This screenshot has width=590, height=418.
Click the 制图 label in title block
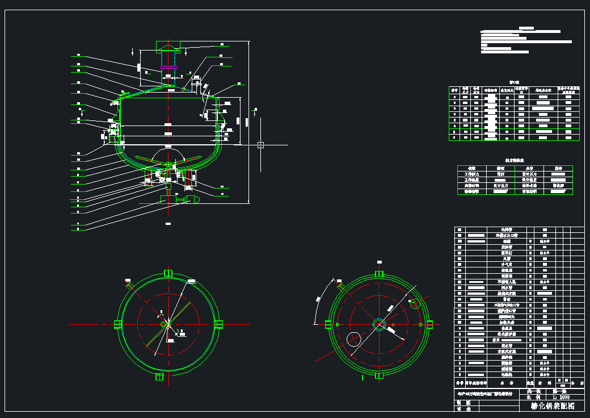point(464,403)
